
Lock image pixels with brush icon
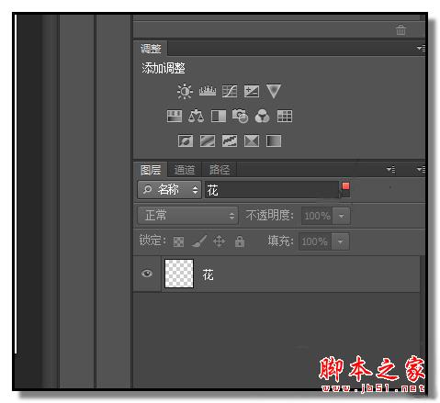[x=199, y=241]
